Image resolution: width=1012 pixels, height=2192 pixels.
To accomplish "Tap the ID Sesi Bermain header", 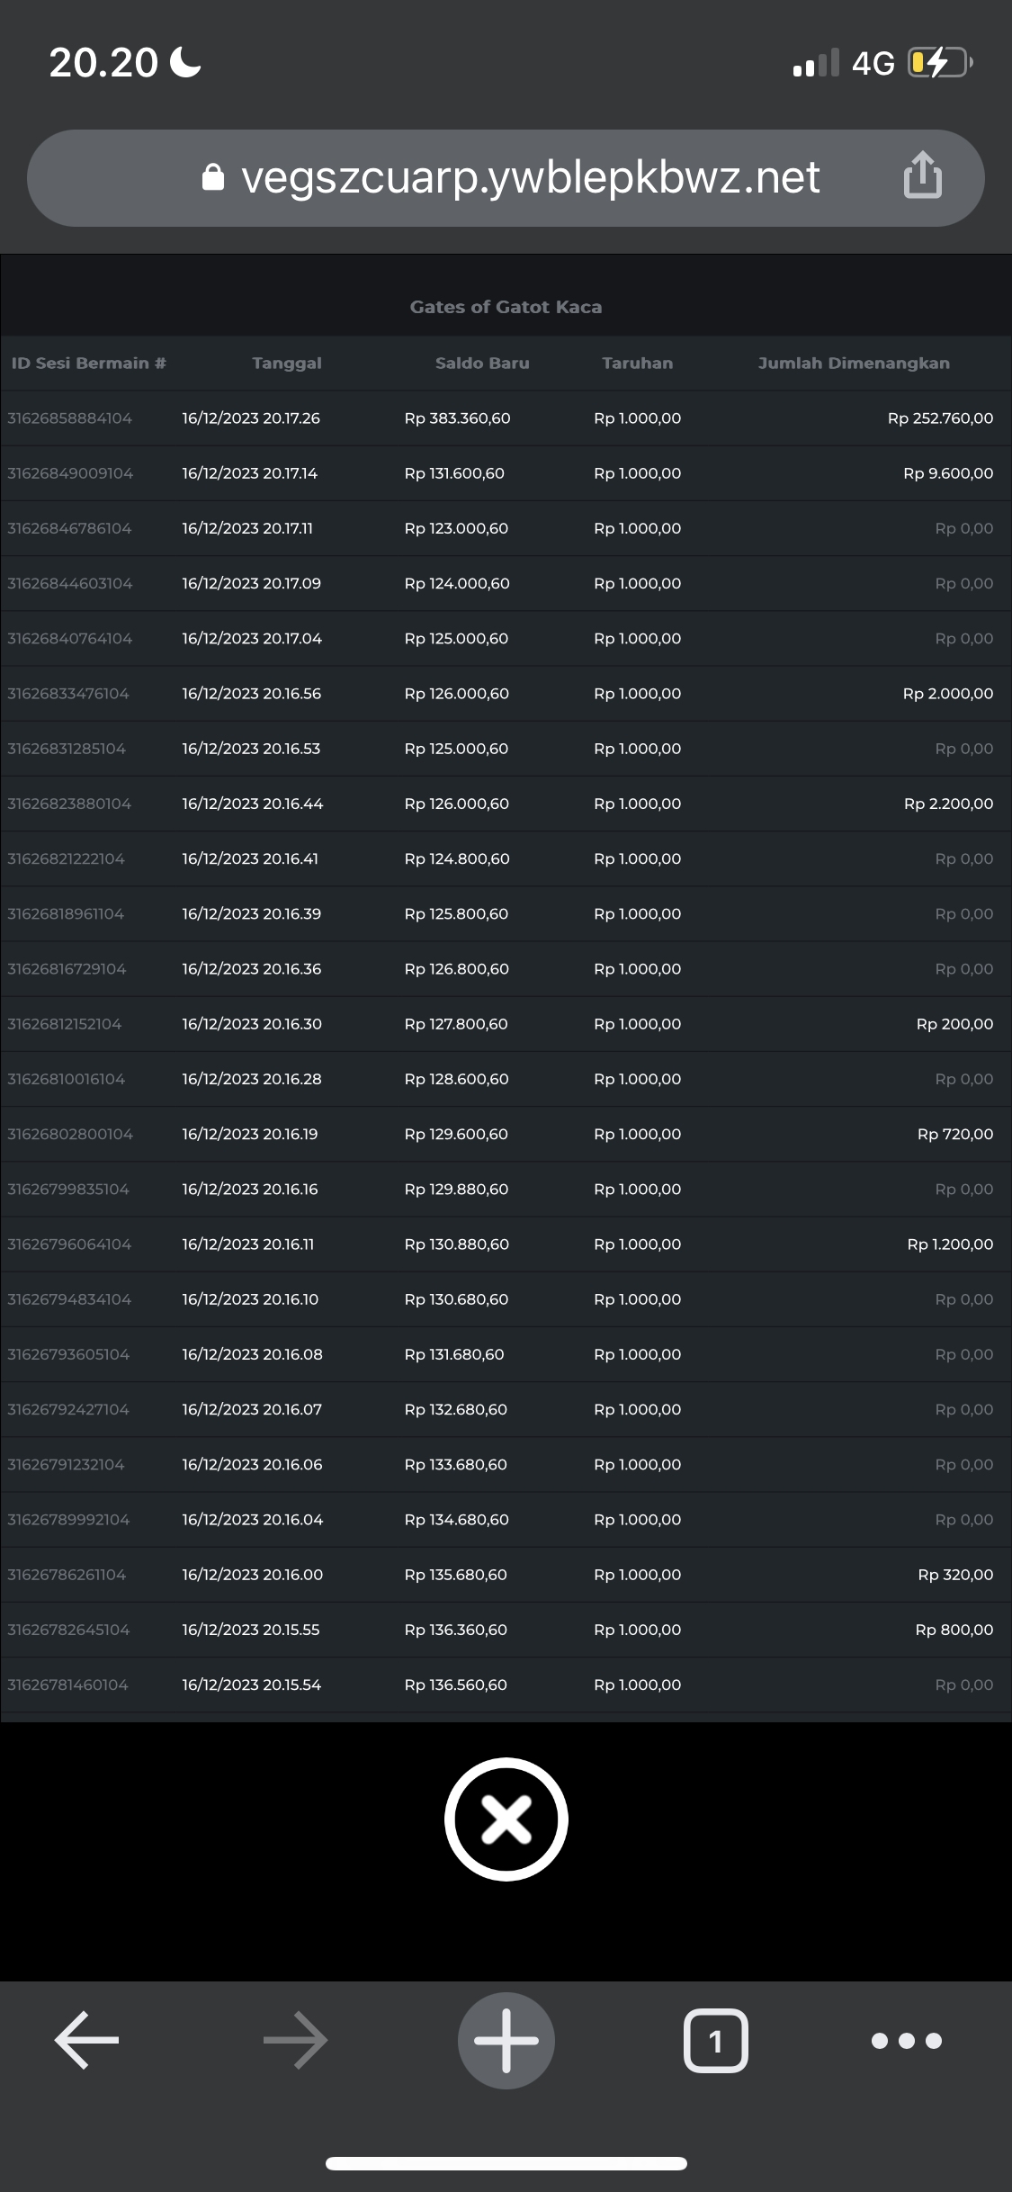I will (88, 364).
